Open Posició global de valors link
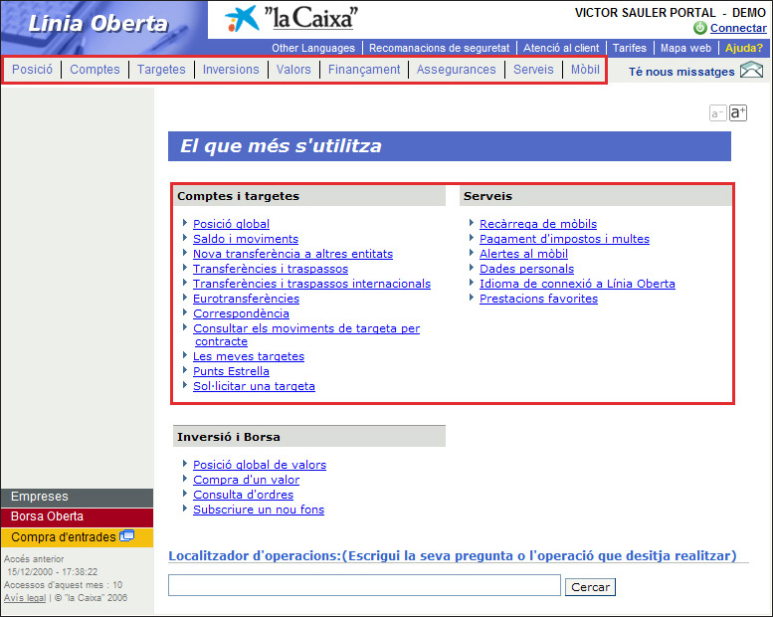Screen dimensions: 773x617 (260, 465)
